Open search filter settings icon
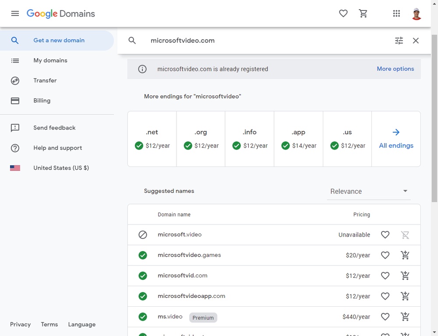This screenshot has width=438, height=336. click(399, 41)
